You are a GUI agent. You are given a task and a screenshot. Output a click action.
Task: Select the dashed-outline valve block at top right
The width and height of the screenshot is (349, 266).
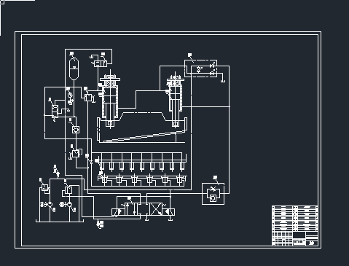[200, 69]
